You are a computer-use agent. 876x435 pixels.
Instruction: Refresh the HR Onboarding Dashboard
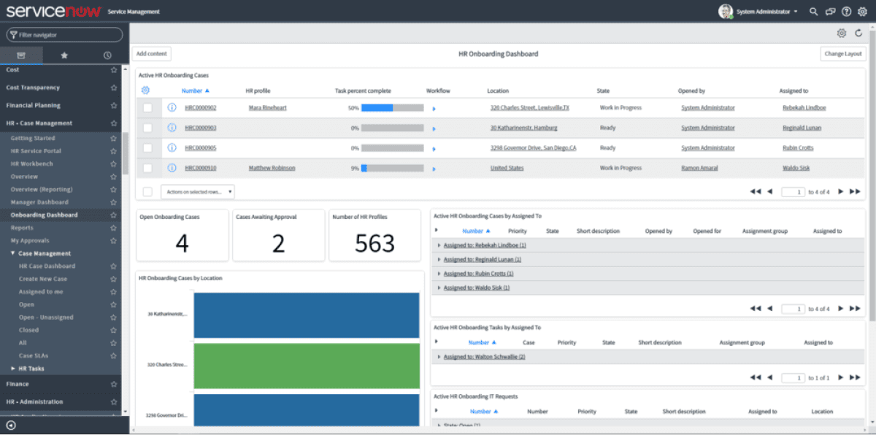858,33
